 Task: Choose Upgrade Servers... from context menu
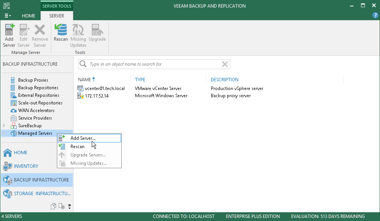point(89,155)
